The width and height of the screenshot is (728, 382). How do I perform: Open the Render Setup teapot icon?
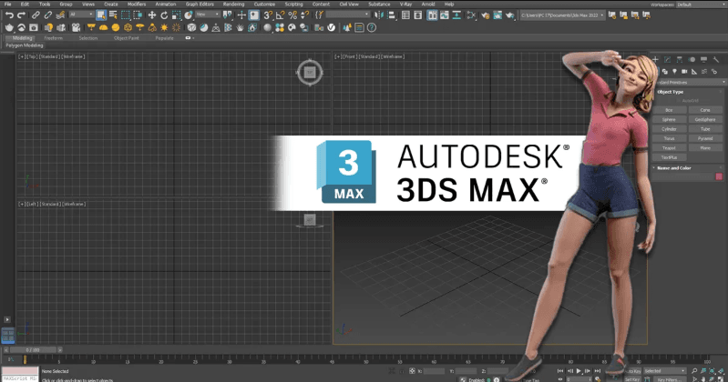coord(485,15)
